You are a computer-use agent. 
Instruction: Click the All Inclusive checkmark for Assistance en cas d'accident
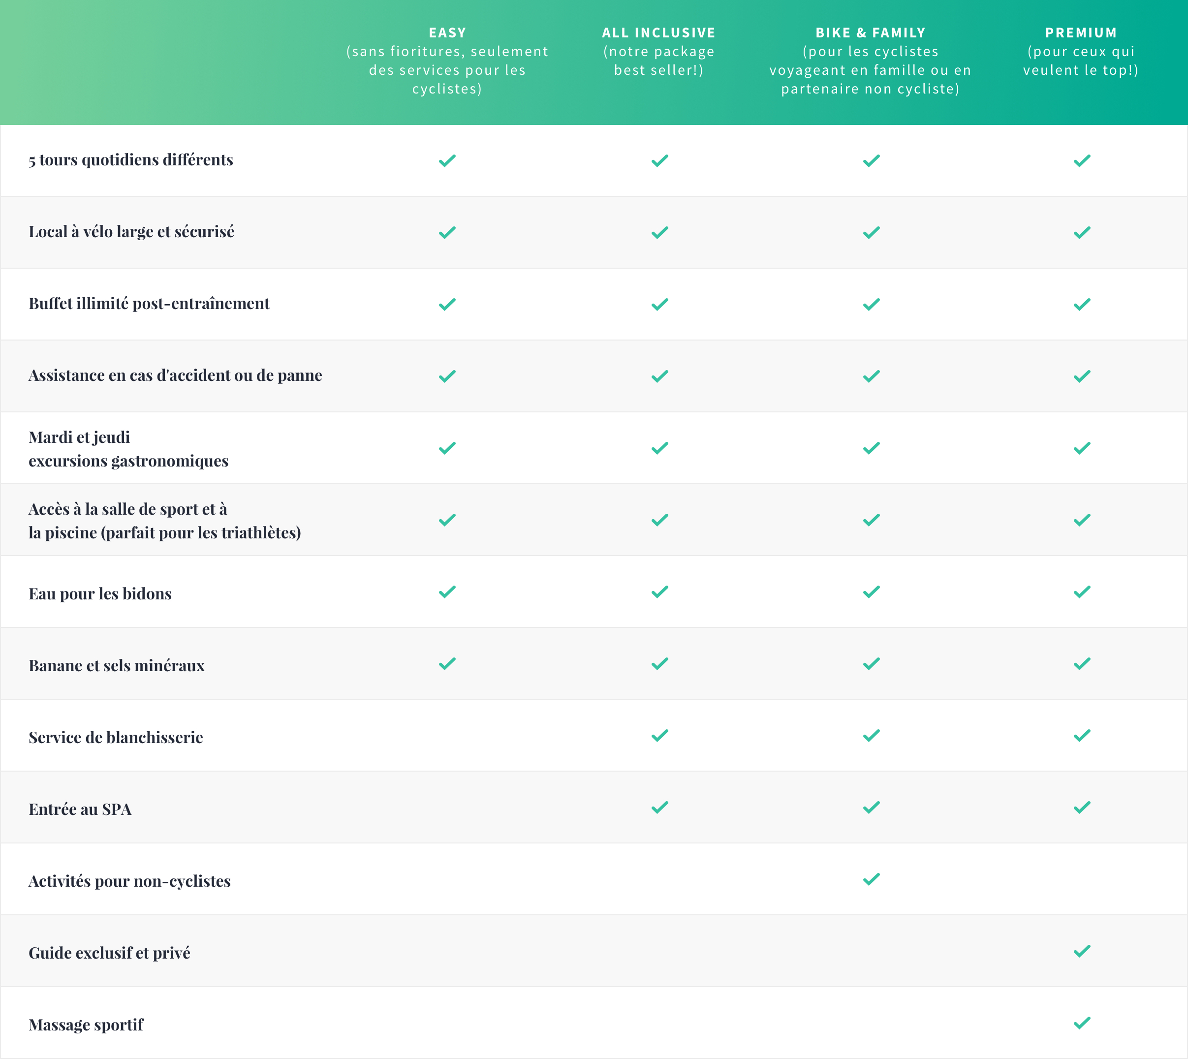[x=659, y=376]
